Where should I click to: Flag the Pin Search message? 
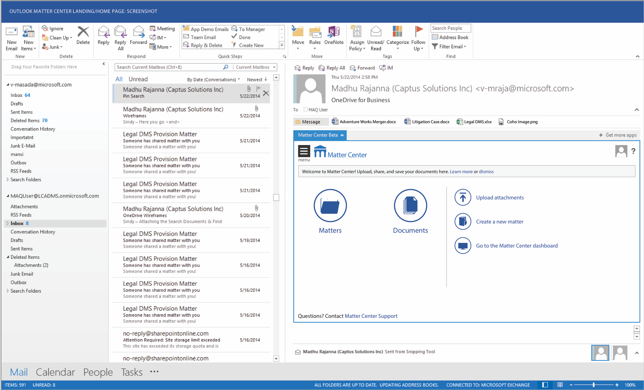click(259, 88)
